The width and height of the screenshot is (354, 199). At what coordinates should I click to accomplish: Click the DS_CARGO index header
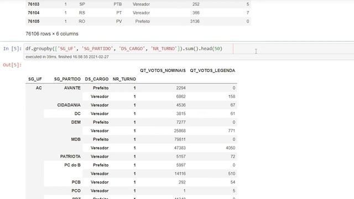click(97, 79)
